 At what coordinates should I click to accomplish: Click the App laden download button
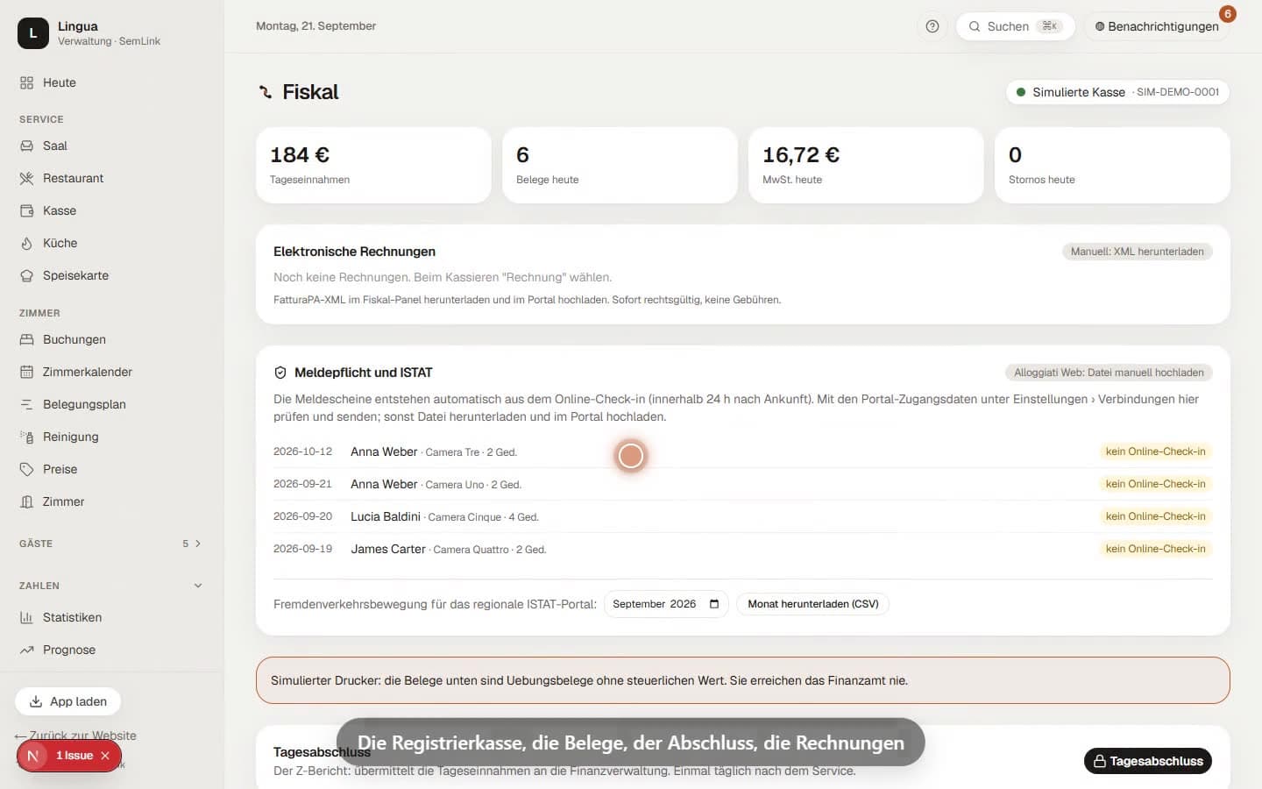(67, 701)
